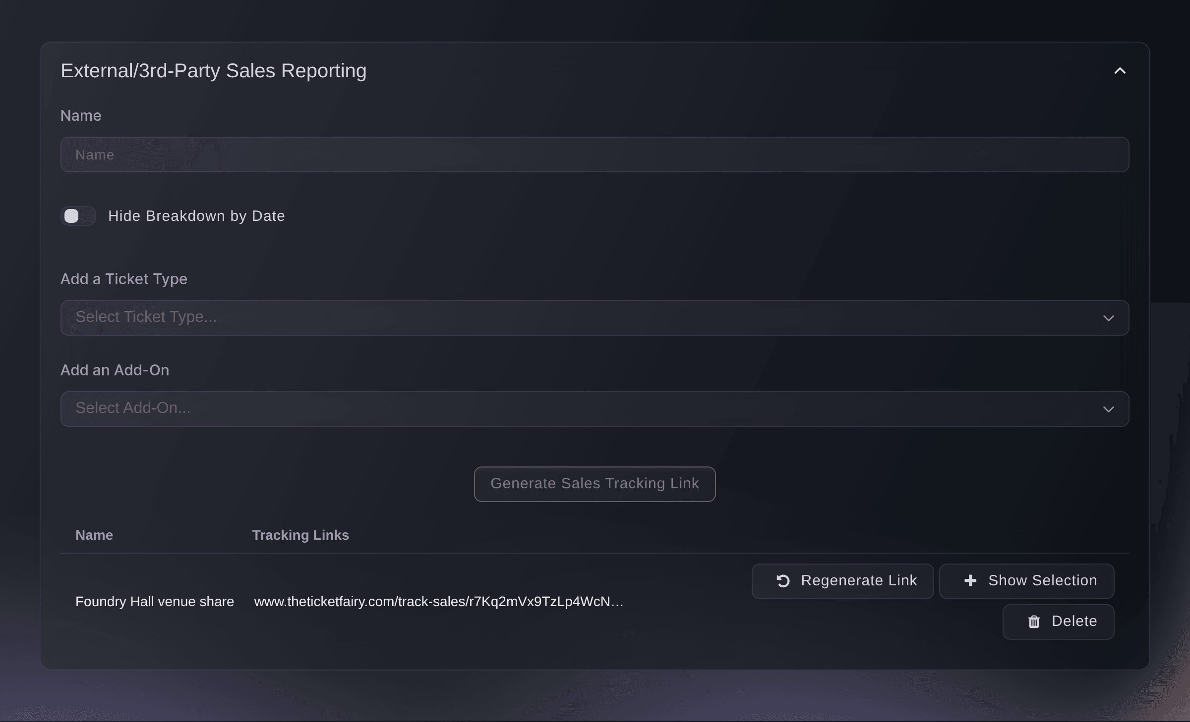The width and height of the screenshot is (1190, 722).
Task: Collapse the External/3rd-Party Sales Reporting section
Action: click(x=1120, y=71)
